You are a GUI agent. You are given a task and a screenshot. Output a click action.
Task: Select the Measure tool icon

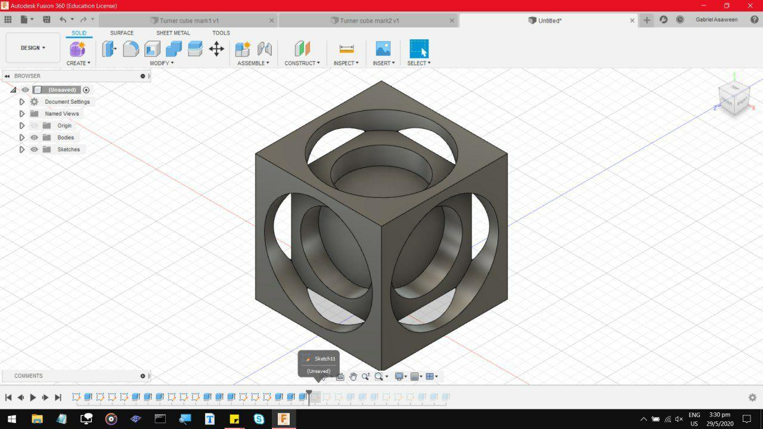point(346,49)
